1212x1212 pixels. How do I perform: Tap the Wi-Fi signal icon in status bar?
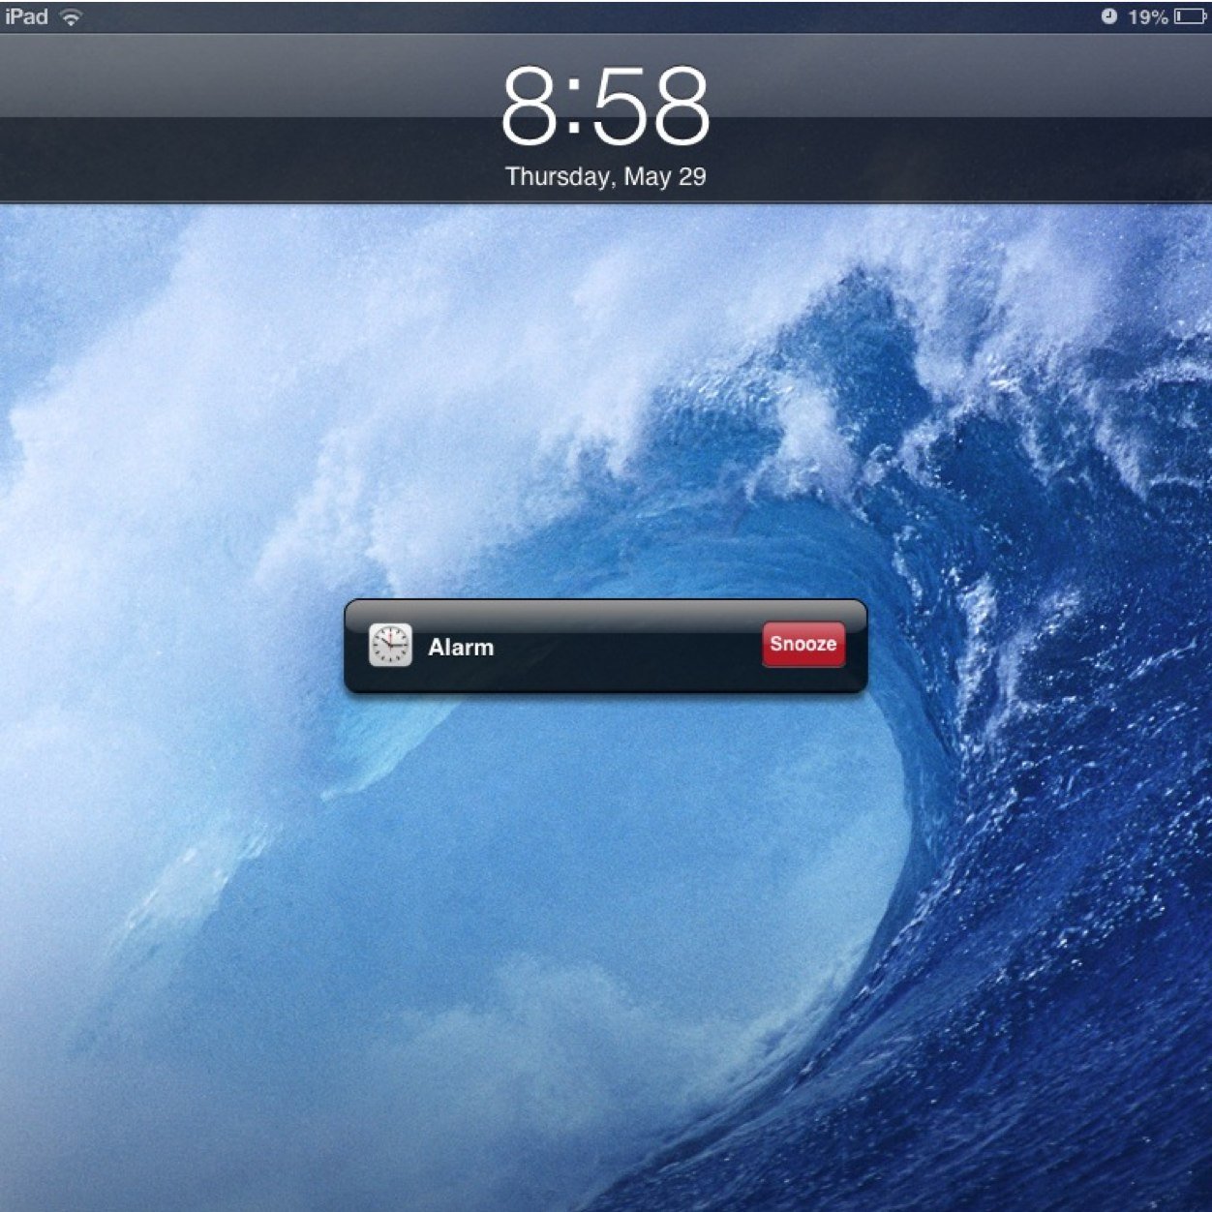click(x=71, y=16)
